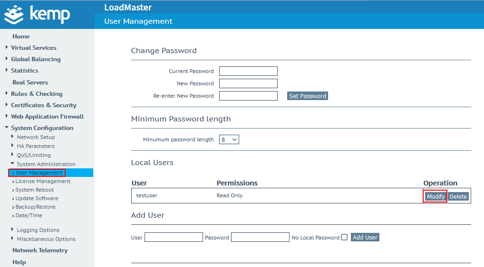Screen dimensions: 484x267
Task: Click the System Configuration menu label
Action: coord(42,128)
